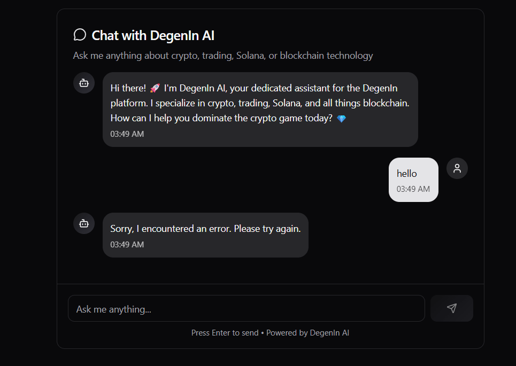Image resolution: width=516 pixels, height=366 pixels.
Task: Click the "Chat with DegenIn AI" heading
Action: pos(153,36)
